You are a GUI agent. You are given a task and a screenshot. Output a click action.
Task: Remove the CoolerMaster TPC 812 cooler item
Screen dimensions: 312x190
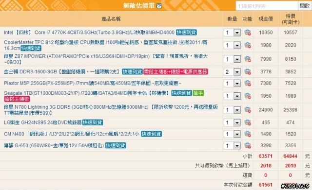click(x=248, y=45)
